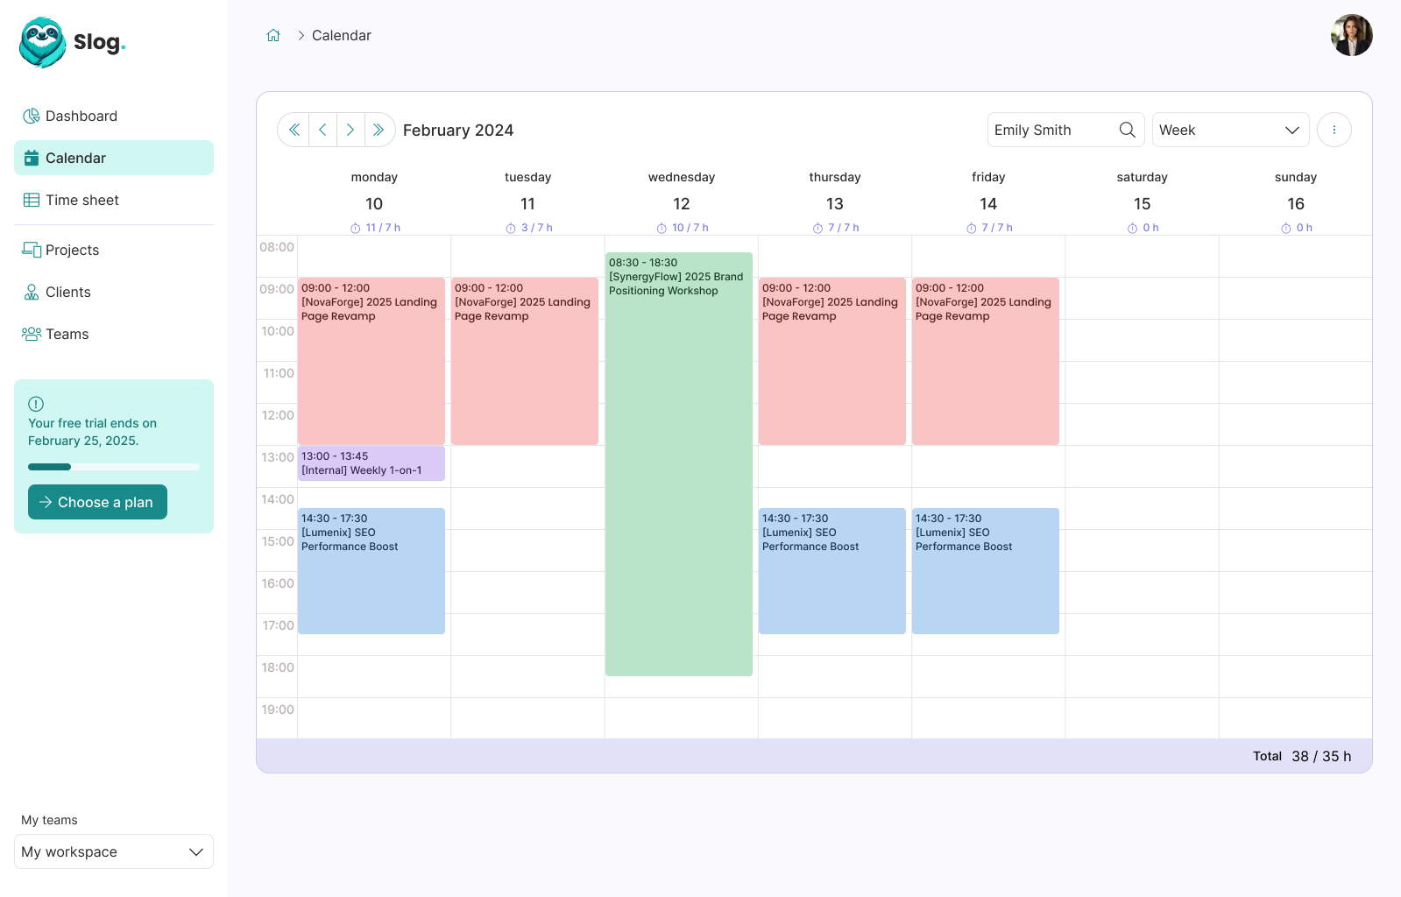Expand the My workspace selector
This screenshot has height=897, width=1401.
click(x=113, y=851)
